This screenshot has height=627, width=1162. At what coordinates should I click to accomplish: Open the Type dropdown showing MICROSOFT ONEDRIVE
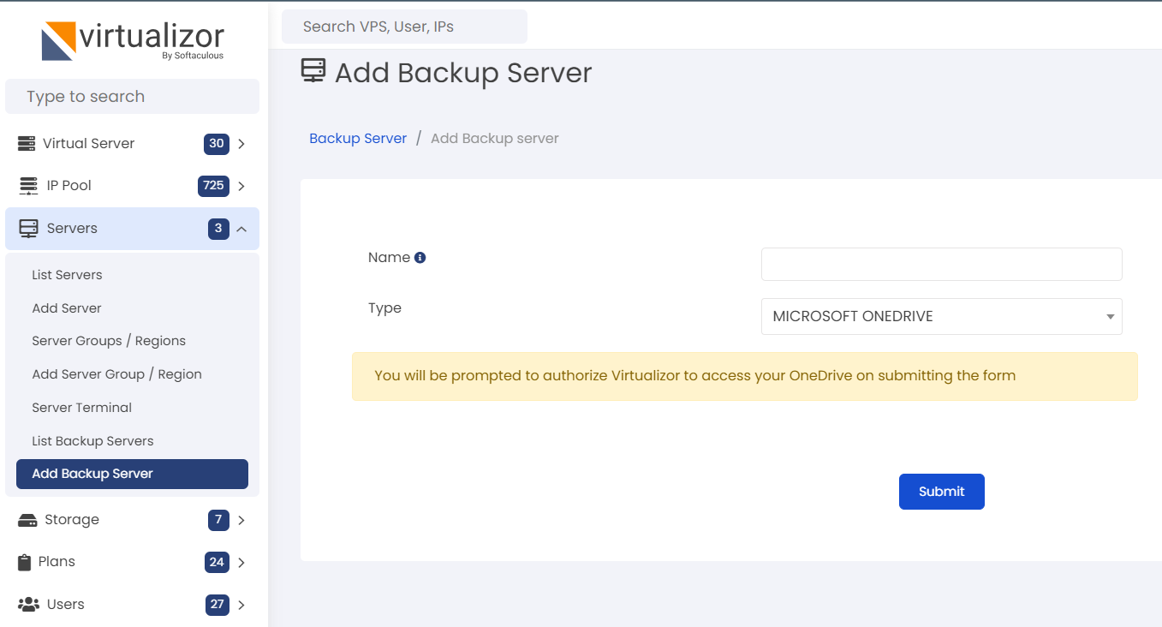point(941,316)
